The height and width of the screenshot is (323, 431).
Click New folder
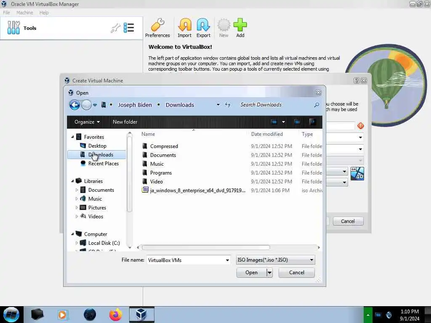coord(125,122)
